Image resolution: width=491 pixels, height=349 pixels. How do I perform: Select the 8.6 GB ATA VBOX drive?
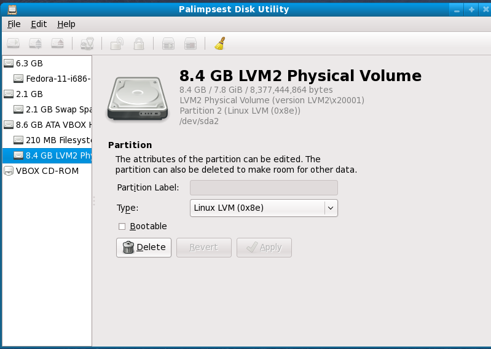pyautogui.click(x=47, y=125)
